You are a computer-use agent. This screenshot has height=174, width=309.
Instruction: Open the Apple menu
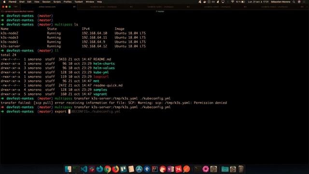click(x=4, y=2)
